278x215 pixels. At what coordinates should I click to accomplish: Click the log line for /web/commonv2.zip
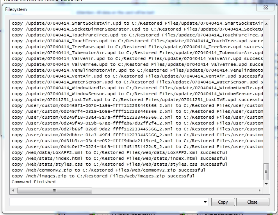click(109, 170)
